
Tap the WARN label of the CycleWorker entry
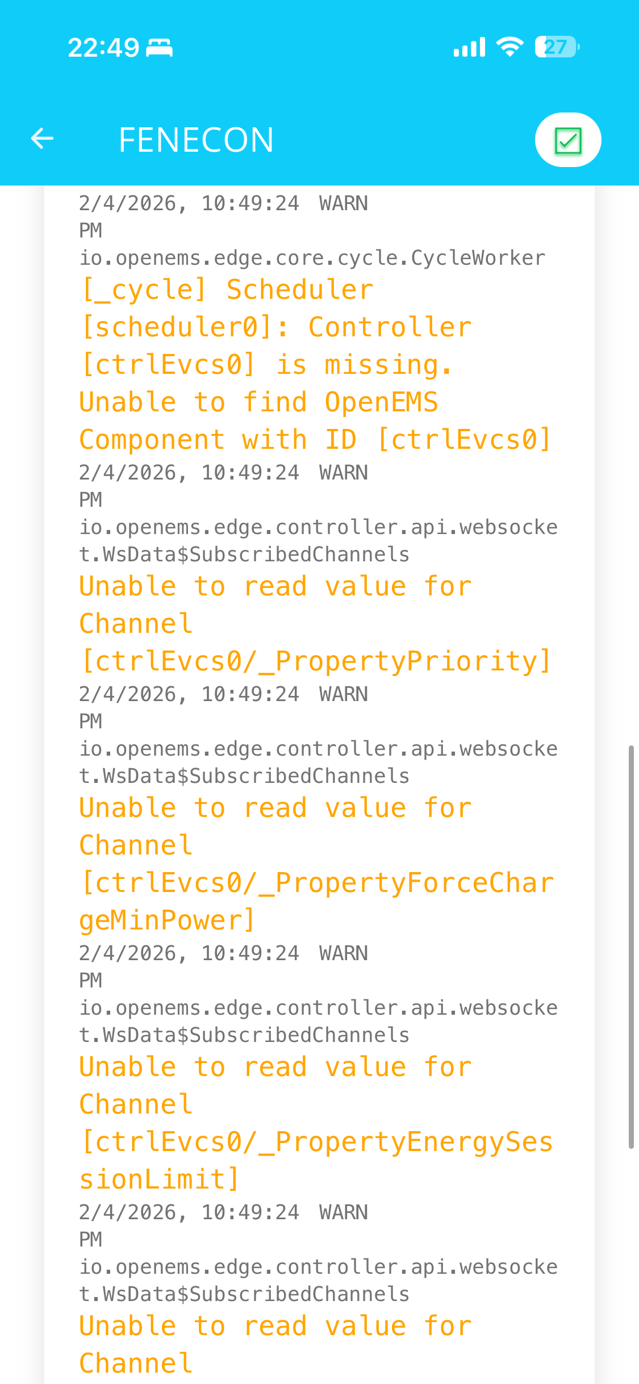click(344, 203)
